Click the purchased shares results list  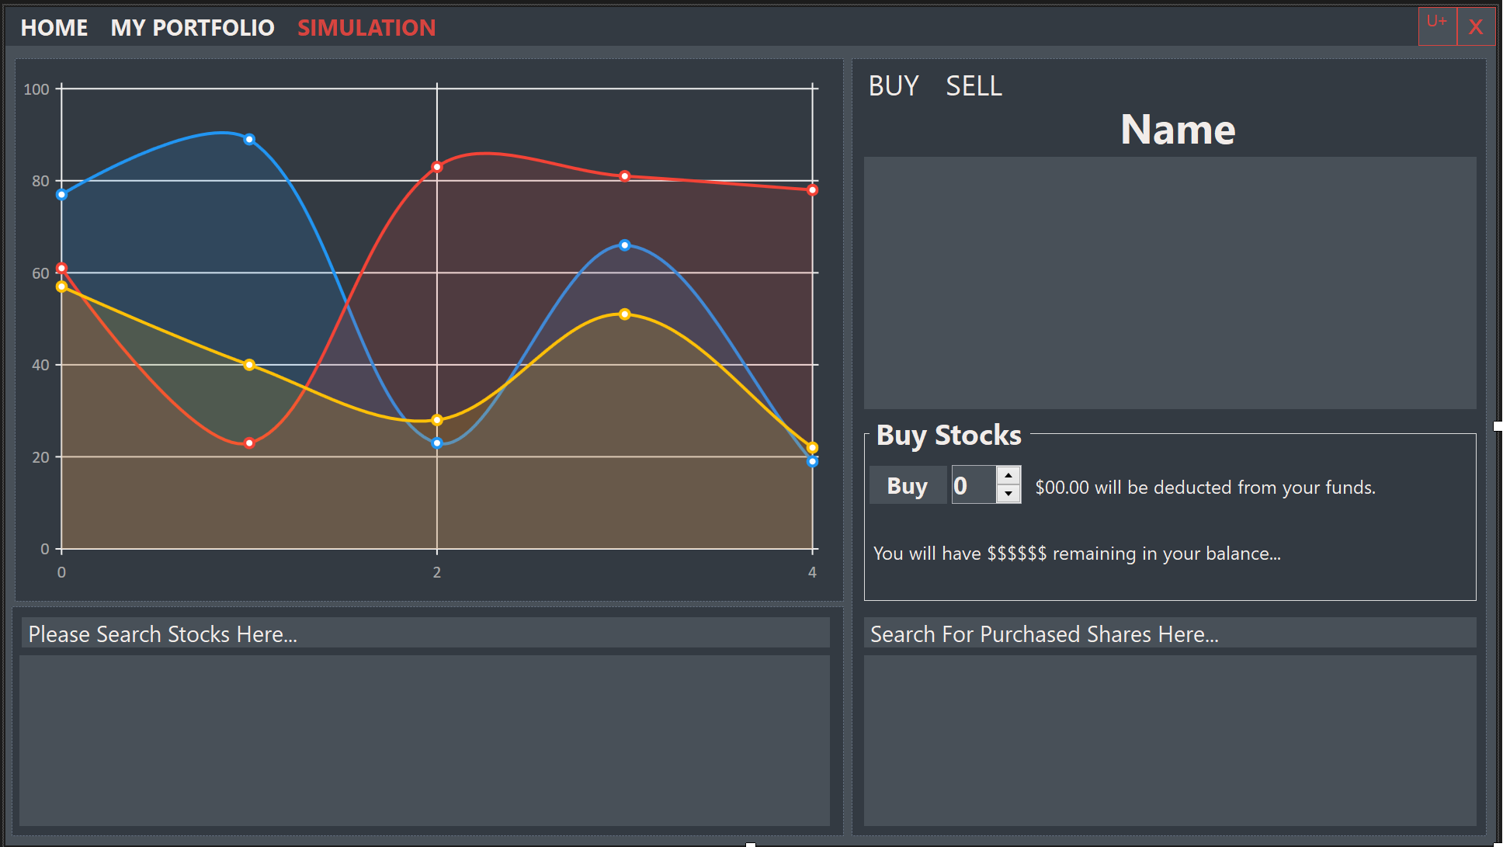[x=1170, y=741]
